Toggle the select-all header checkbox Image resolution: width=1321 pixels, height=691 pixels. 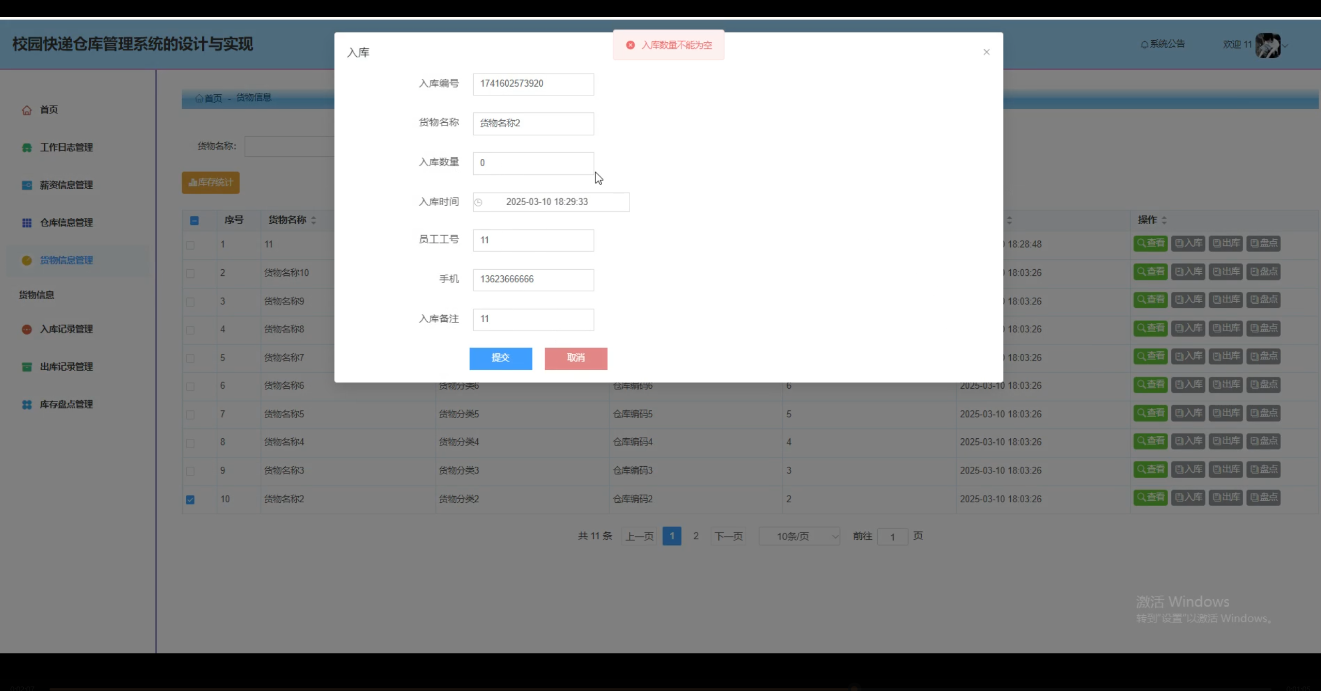click(195, 221)
